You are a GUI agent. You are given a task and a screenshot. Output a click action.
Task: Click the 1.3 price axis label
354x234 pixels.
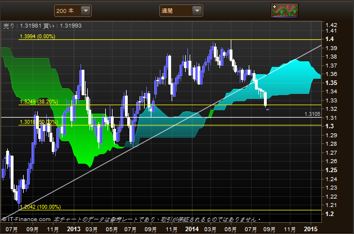pyautogui.click(x=330, y=126)
